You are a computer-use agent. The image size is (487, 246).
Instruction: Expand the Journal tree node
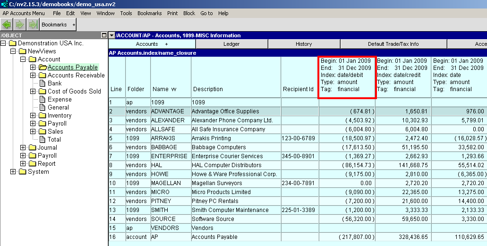[23, 147]
